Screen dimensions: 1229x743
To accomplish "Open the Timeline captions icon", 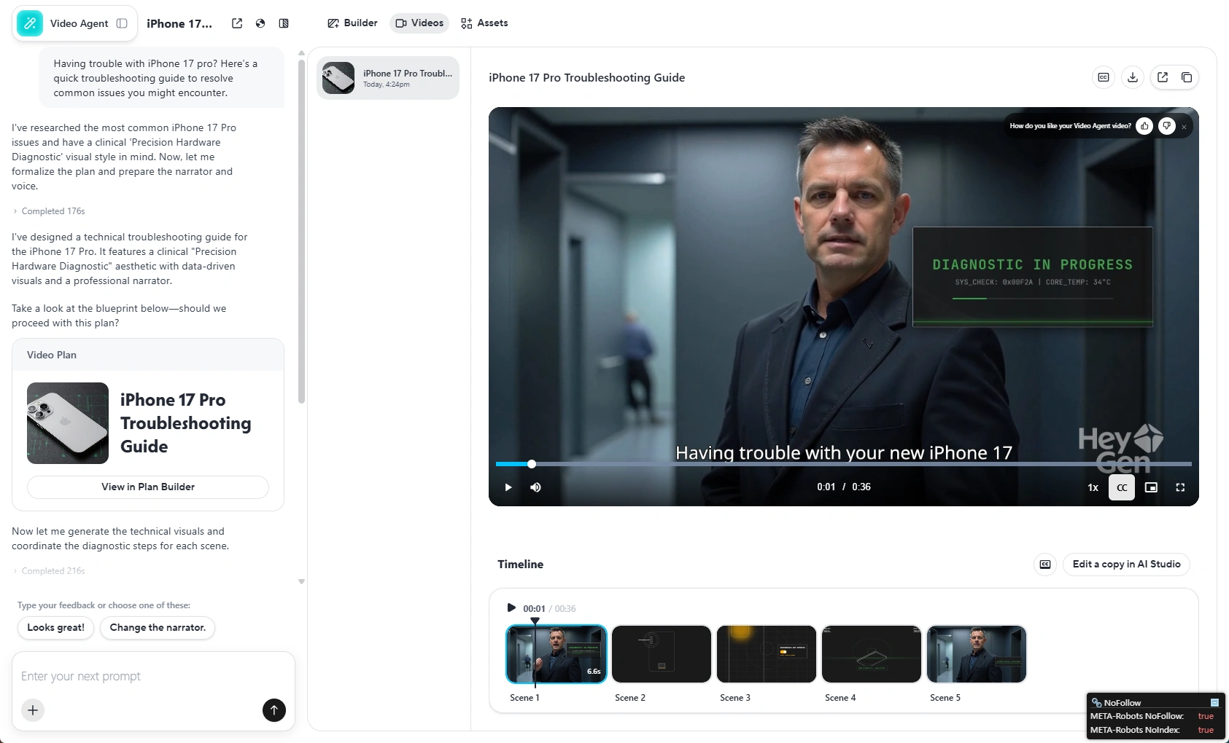I will (1044, 564).
